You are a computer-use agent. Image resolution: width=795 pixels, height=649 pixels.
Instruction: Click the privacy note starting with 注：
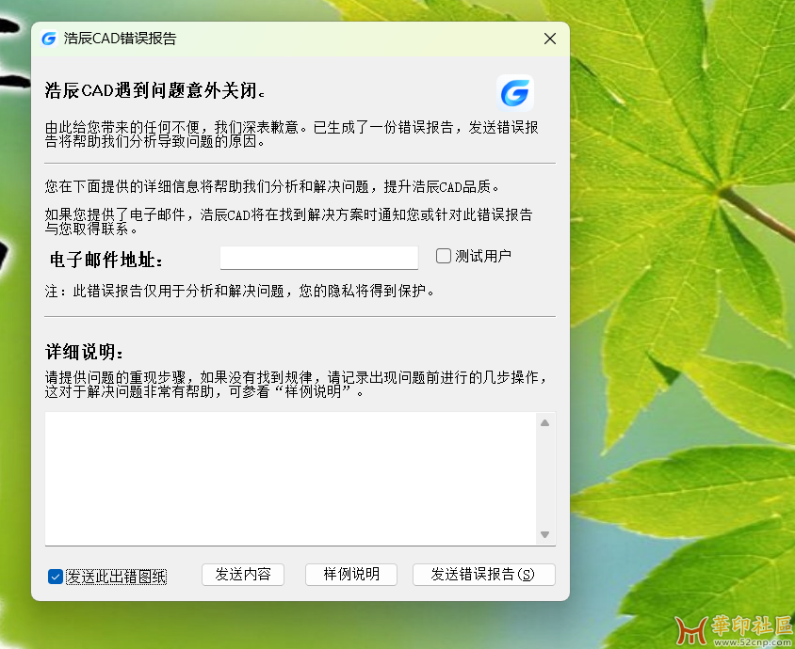239,291
